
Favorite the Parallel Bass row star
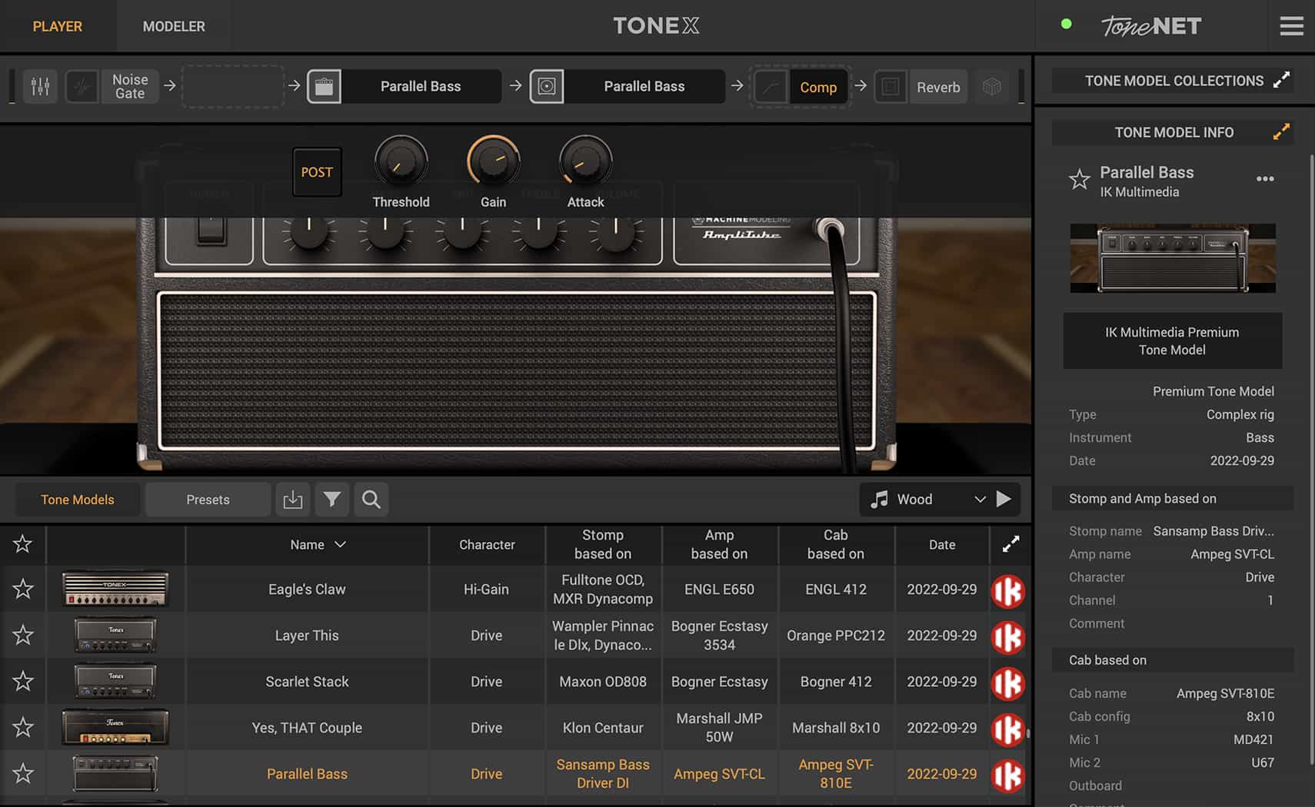(x=23, y=774)
